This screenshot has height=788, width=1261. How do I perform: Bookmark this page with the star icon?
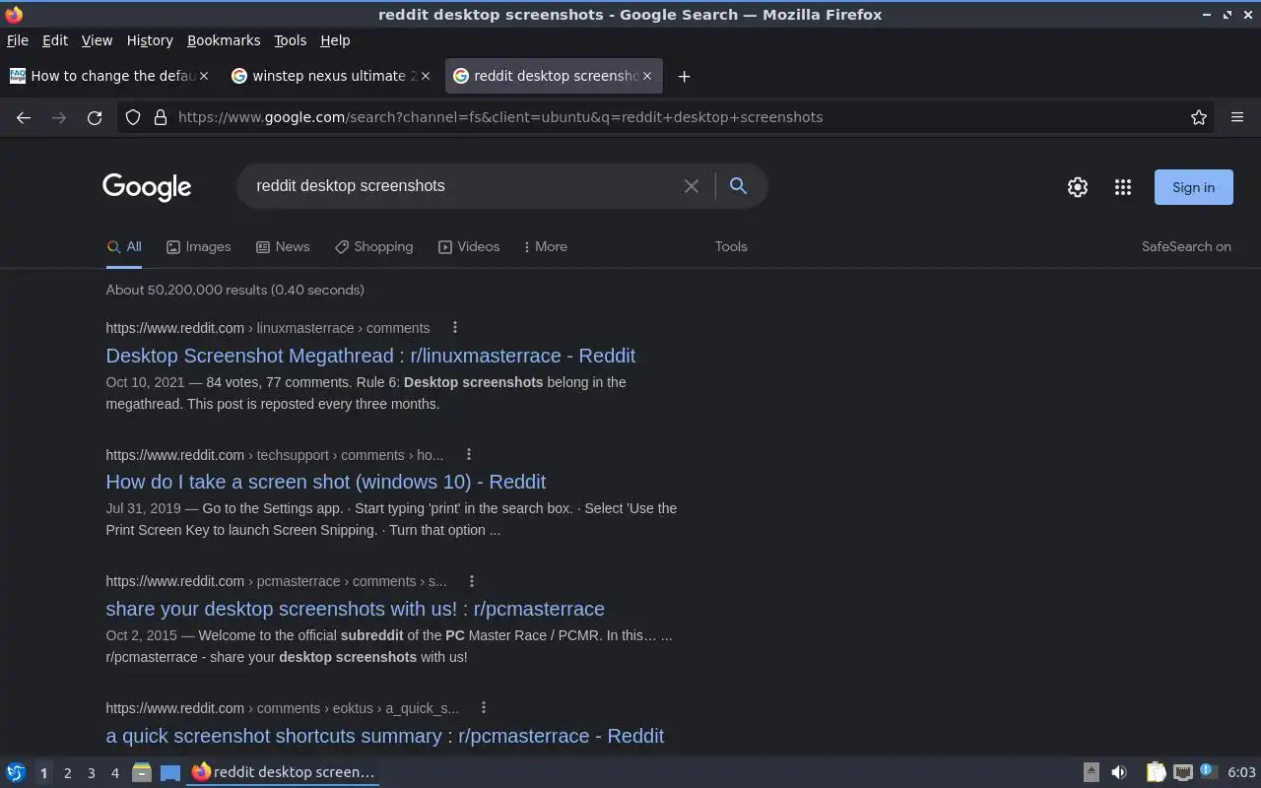coord(1199,117)
